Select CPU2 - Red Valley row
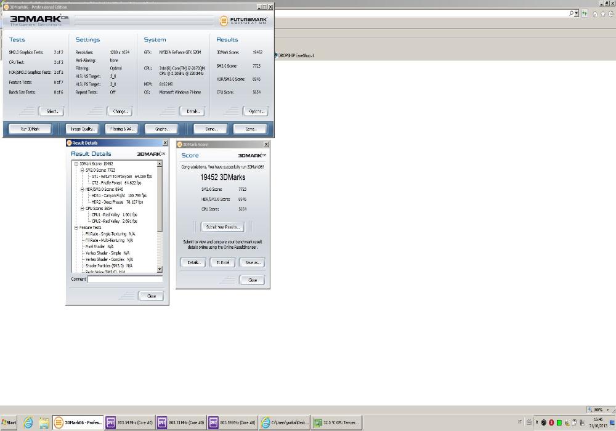This screenshot has height=431, width=616. click(x=115, y=222)
